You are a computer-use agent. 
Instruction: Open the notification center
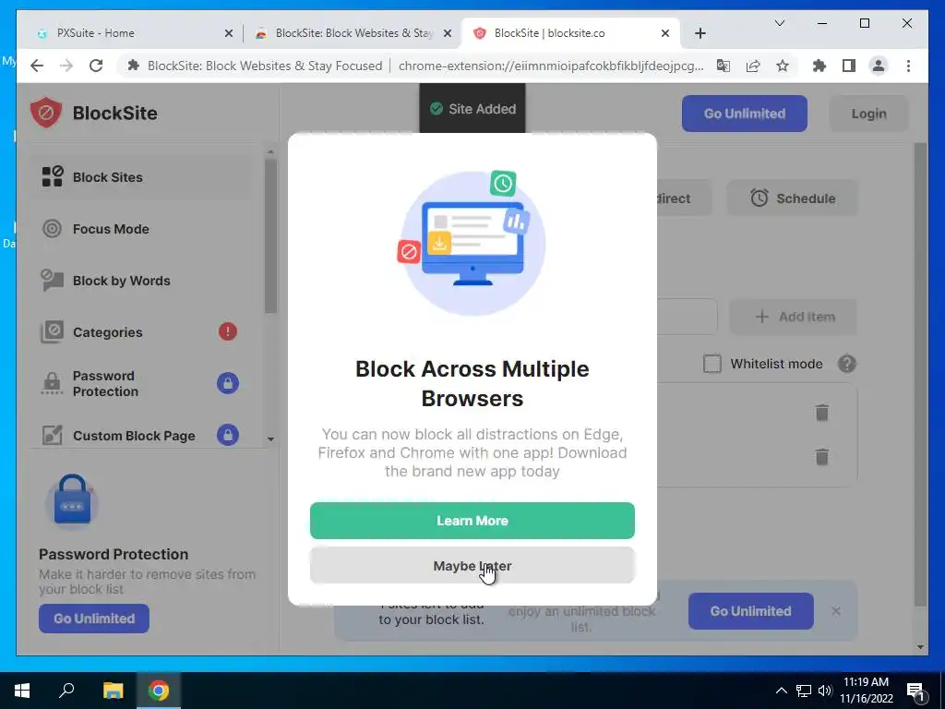pyautogui.click(x=915, y=691)
